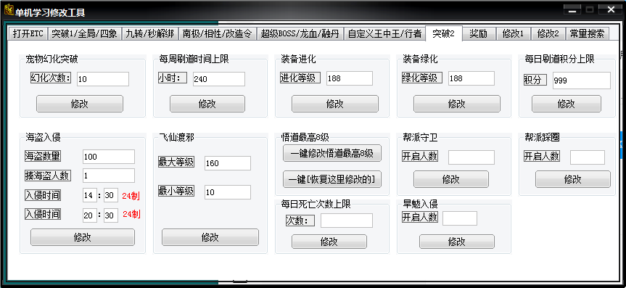626x288 pixels.
Task: Focus the 积分 input field
Action: 582,81
